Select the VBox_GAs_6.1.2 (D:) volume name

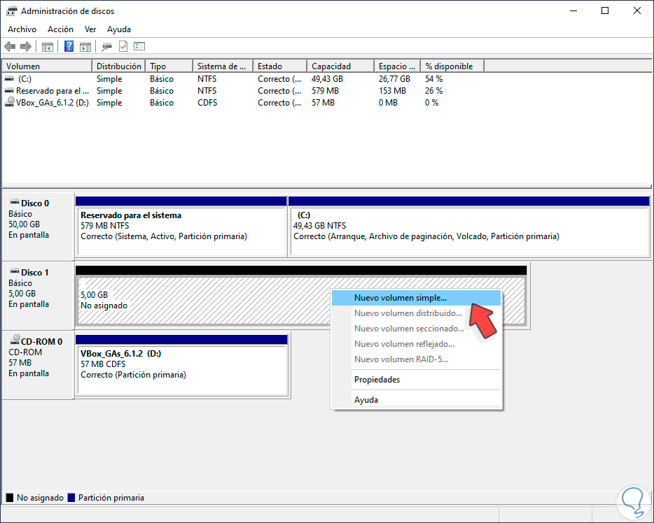point(53,103)
